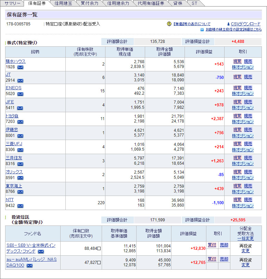Click the mail icon beside JT 2914
Image resolution: width=267 pixels, height=279 pixels.
pos(20,81)
